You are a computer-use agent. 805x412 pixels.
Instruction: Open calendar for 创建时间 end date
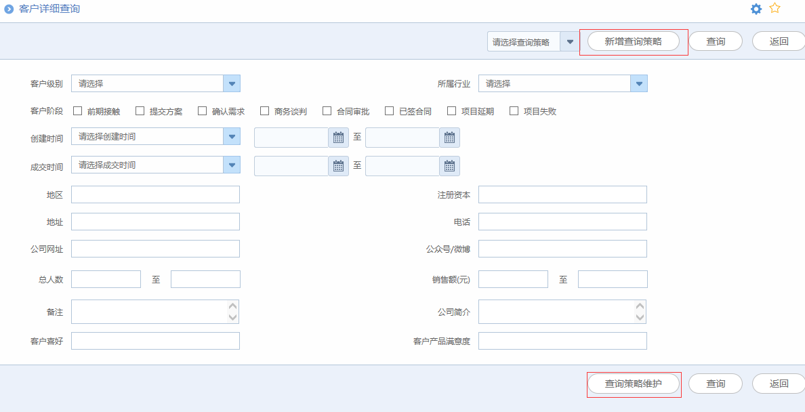tap(449, 138)
